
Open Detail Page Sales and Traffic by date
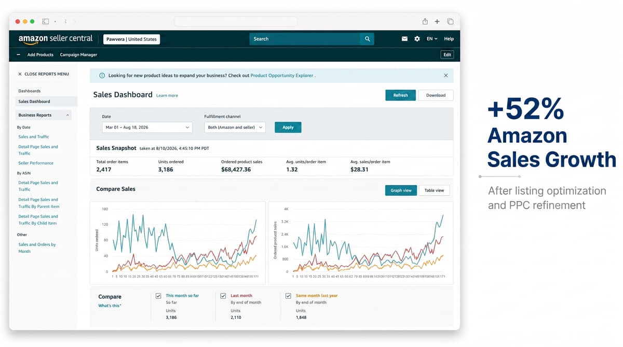tap(38, 150)
